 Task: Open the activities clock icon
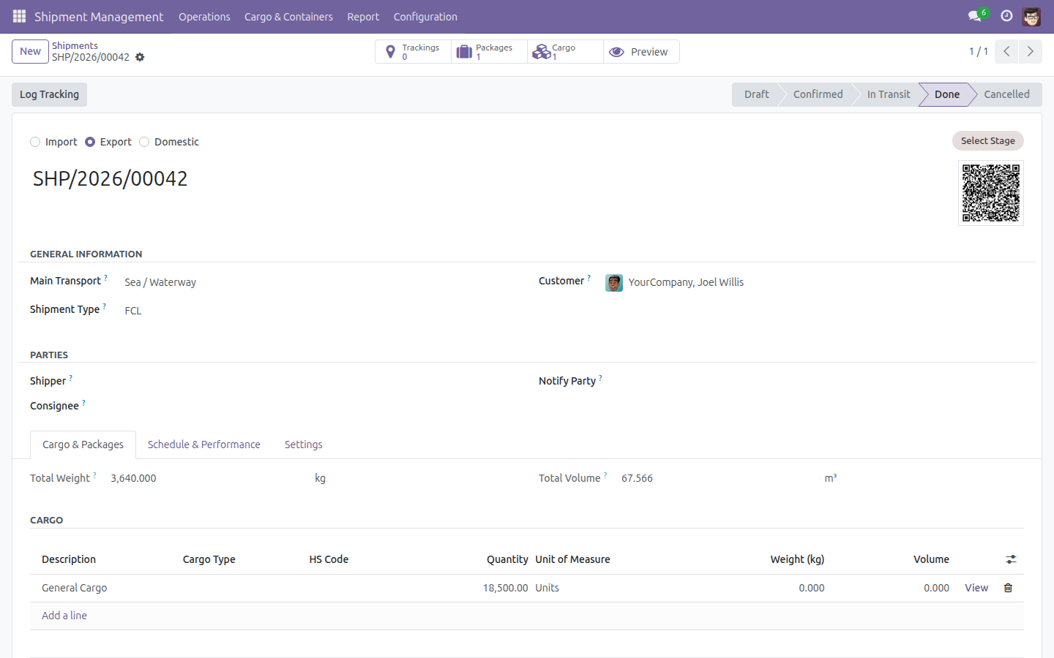click(1006, 16)
